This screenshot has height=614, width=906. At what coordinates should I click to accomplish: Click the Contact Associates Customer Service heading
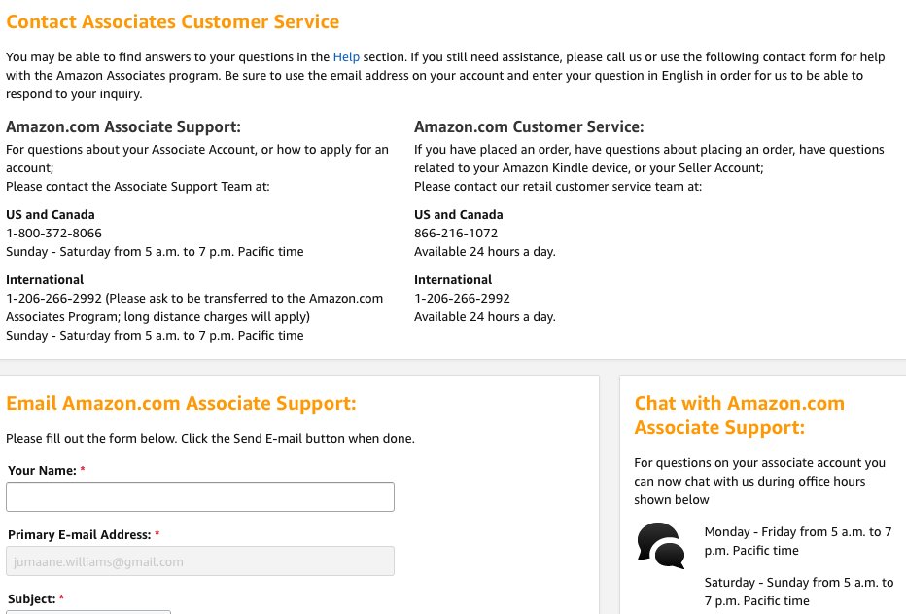click(x=172, y=21)
